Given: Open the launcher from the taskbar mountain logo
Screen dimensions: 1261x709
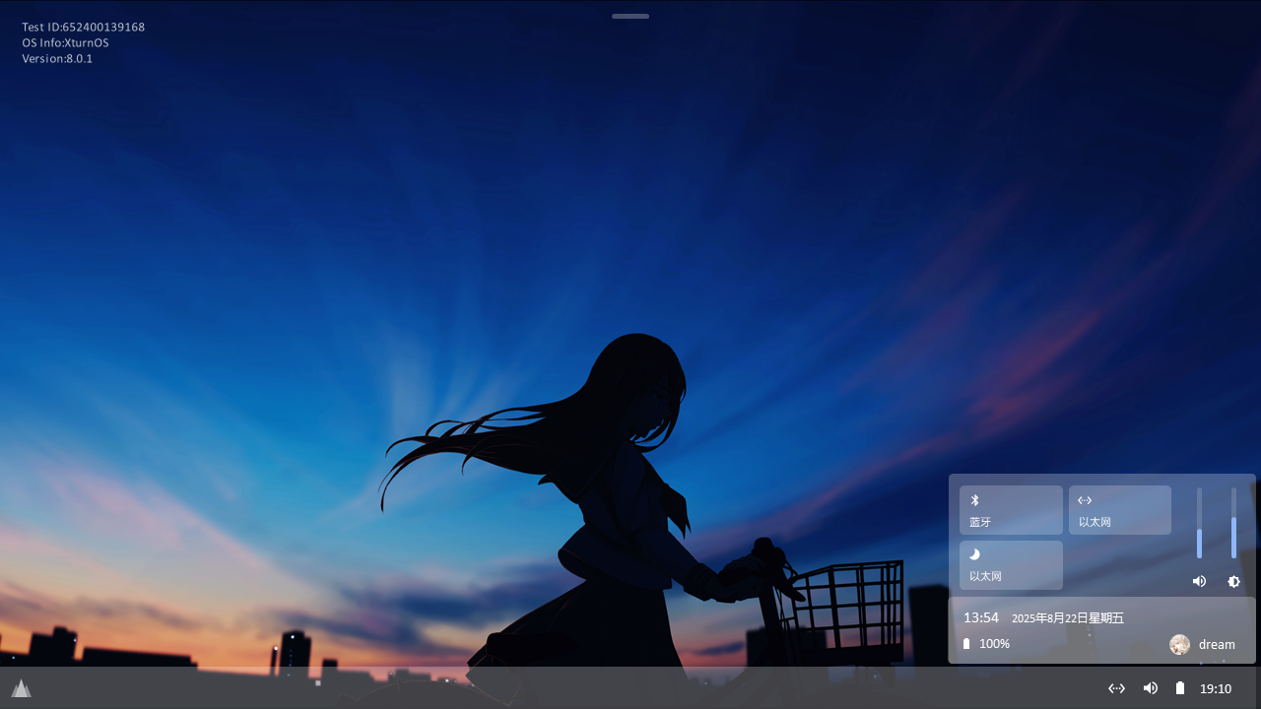Looking at the screenshot, I should (22, 688).
